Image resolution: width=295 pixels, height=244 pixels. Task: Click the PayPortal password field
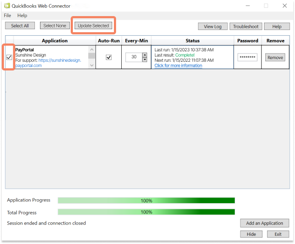pyautogui.click(x=247, y=57)
